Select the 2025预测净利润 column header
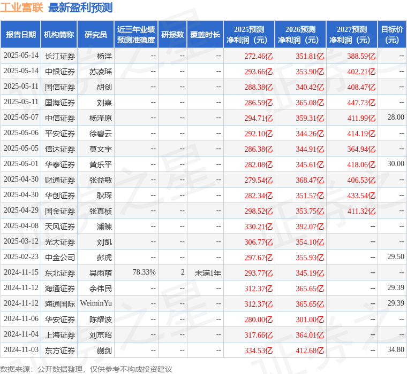 pyautogui.click(x=248, y=35)
